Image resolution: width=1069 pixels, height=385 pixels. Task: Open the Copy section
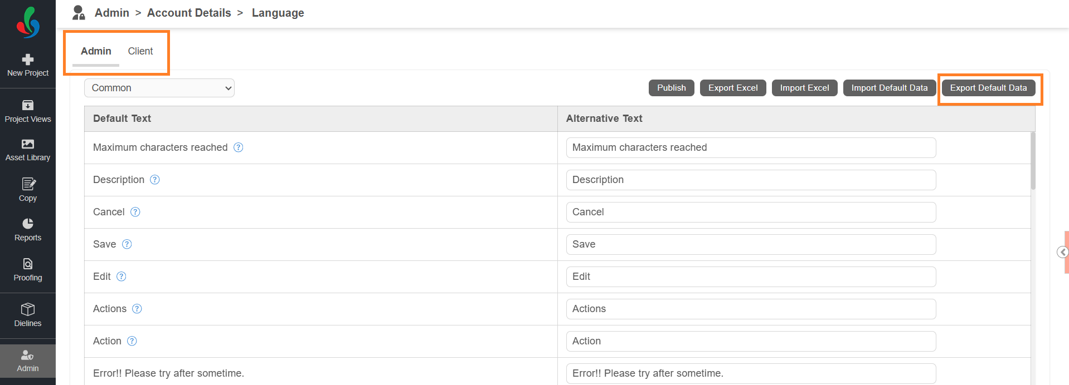[28, 190]
